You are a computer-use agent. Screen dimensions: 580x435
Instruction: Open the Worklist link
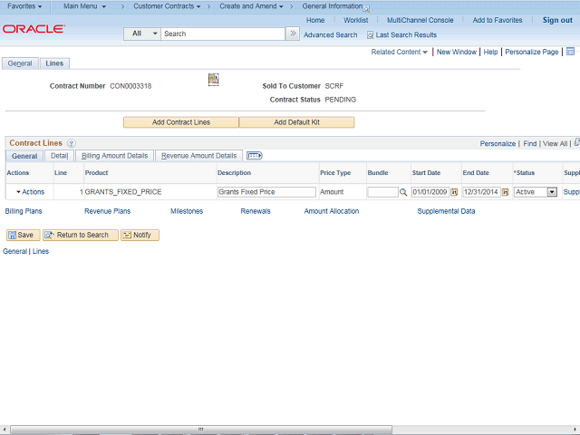point(356,20)
